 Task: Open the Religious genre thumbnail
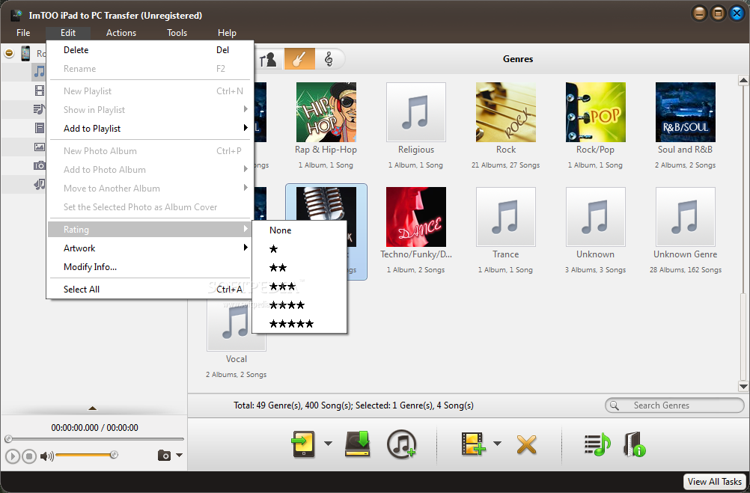(x=416, y=112)
